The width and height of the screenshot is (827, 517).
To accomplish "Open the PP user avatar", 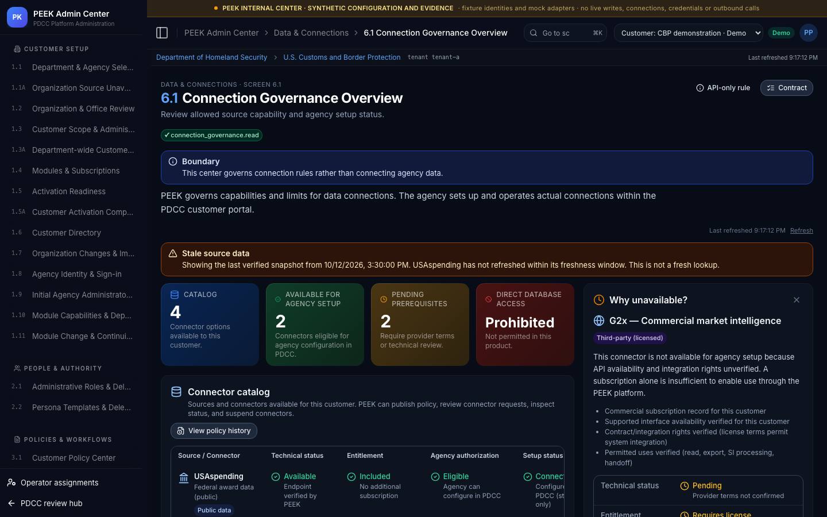I will [x=808, y=33].
